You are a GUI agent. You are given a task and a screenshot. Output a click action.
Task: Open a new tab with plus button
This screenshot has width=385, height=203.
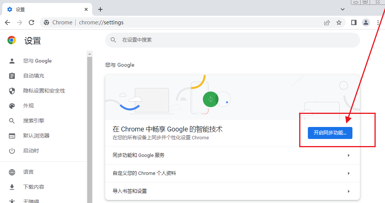(100, 9)
